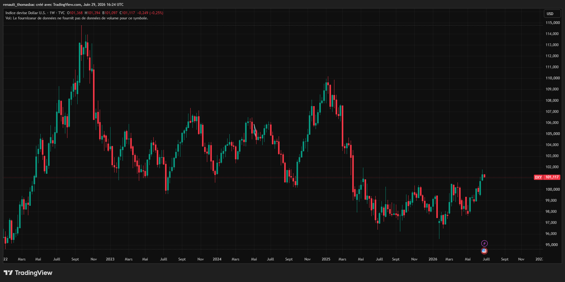Image resolution: width=565 pixels, height=282 pixels.
Task: Click the 110,000 price axis label
Action: point(553,78)
